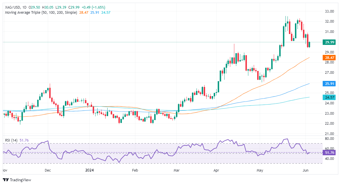Click the 2024 label on time axis
Viewport: 341px width, 185px height.
(89, 170)
